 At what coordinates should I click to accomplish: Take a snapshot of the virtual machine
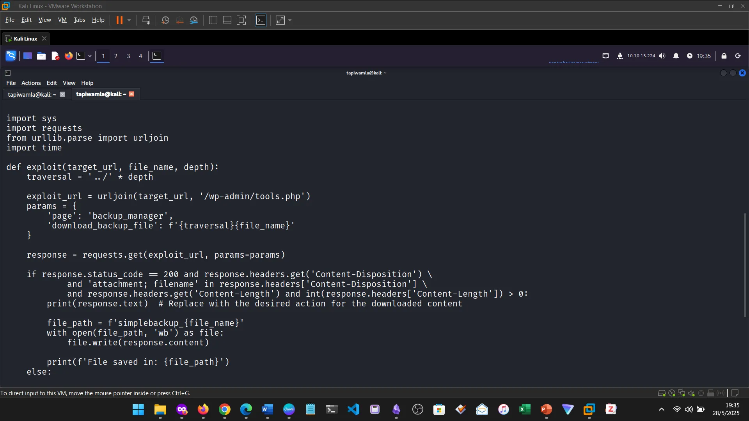(x=165, y=20)
